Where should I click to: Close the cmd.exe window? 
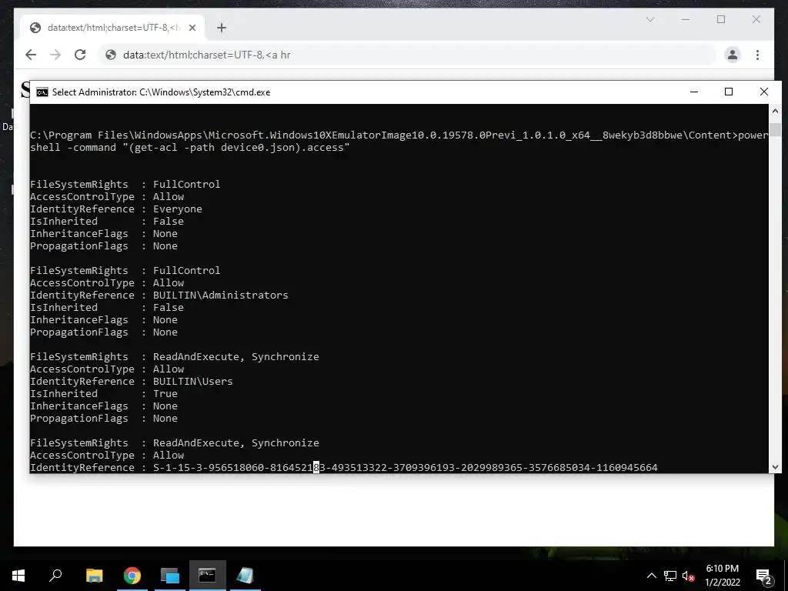point(764,92)
